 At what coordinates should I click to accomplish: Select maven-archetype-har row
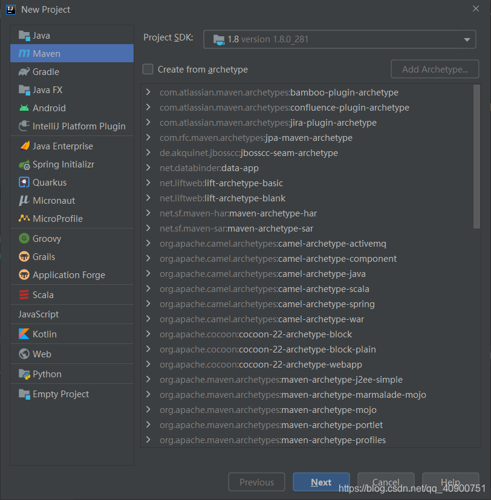307,213
